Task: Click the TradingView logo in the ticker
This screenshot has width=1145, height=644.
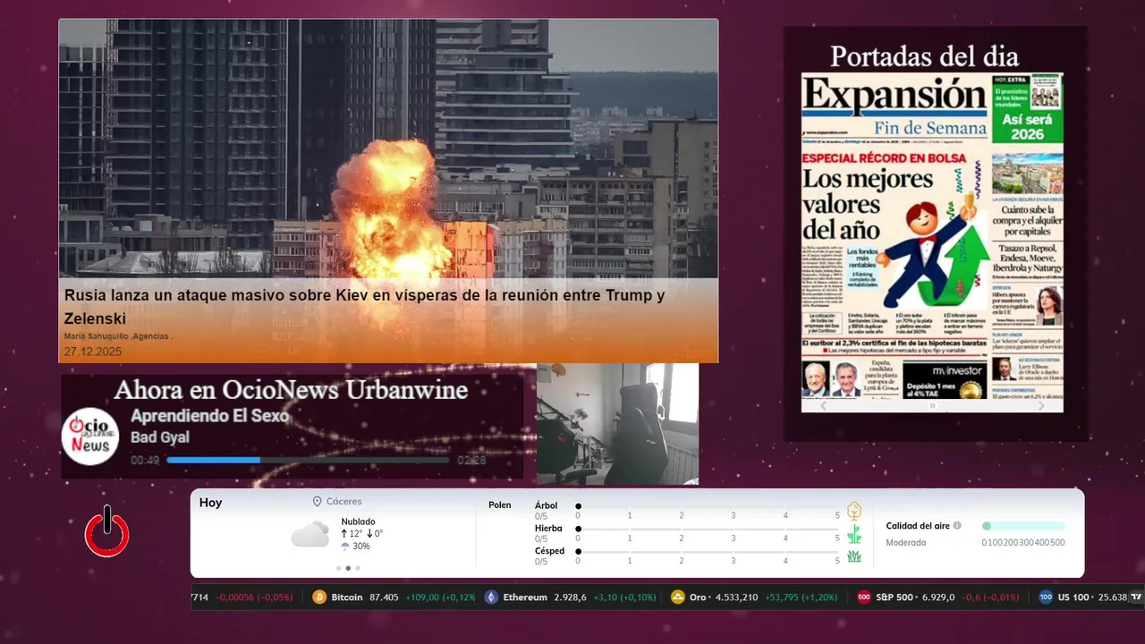Action: [1136, 597]
